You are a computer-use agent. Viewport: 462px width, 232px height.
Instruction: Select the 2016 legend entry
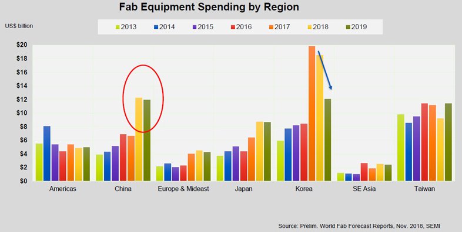242,27
